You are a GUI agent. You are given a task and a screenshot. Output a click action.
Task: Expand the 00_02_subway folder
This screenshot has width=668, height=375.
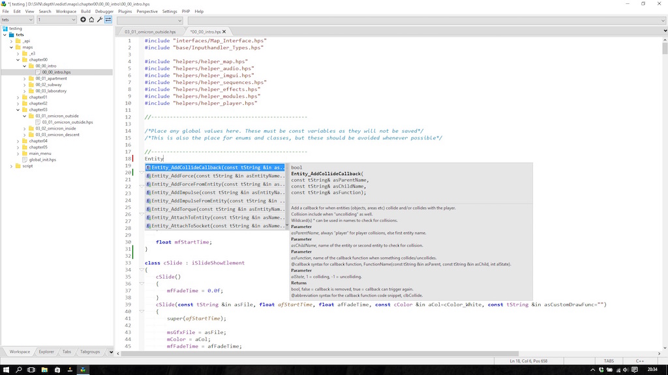point(24,85)
